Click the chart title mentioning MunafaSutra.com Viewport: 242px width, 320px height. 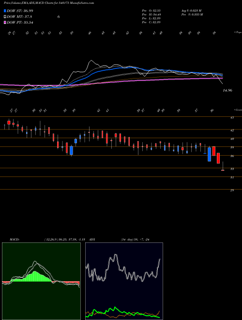point(49,3)
